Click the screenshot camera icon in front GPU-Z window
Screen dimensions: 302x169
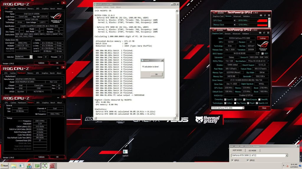[x=260, y=33]
